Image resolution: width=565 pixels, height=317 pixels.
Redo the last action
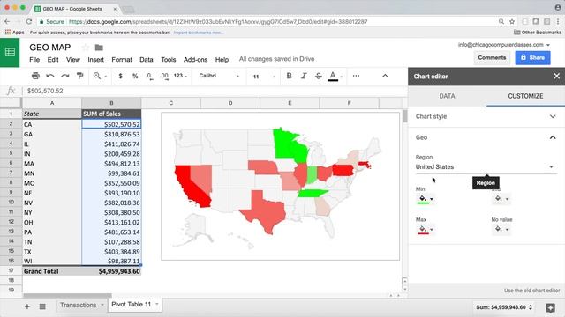tap(64, 76)
